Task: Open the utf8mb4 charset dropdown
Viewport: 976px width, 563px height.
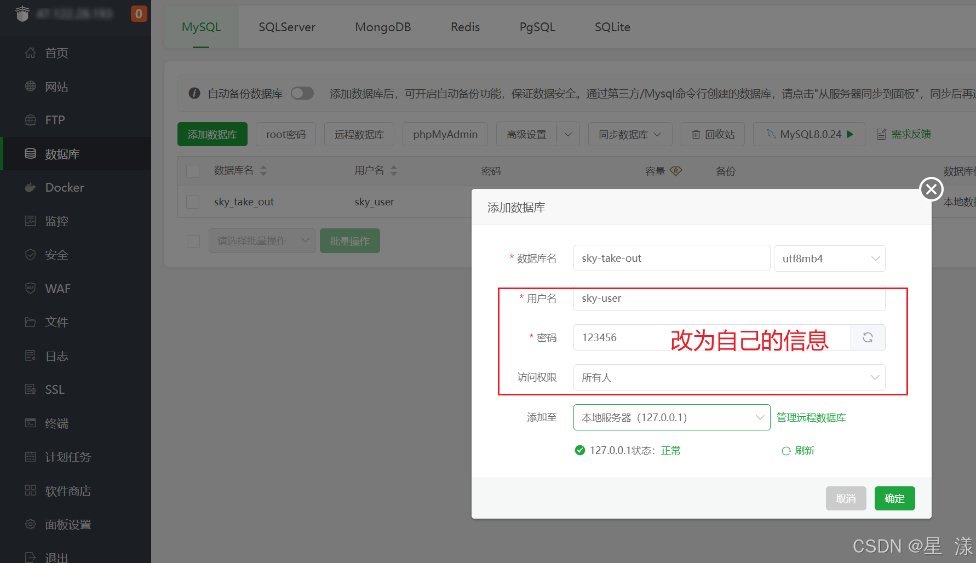Action: click(x=829, y=258)
